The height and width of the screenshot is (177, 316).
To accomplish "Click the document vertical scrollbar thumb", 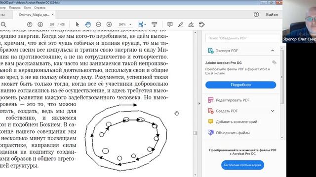I will pos(195,133).
